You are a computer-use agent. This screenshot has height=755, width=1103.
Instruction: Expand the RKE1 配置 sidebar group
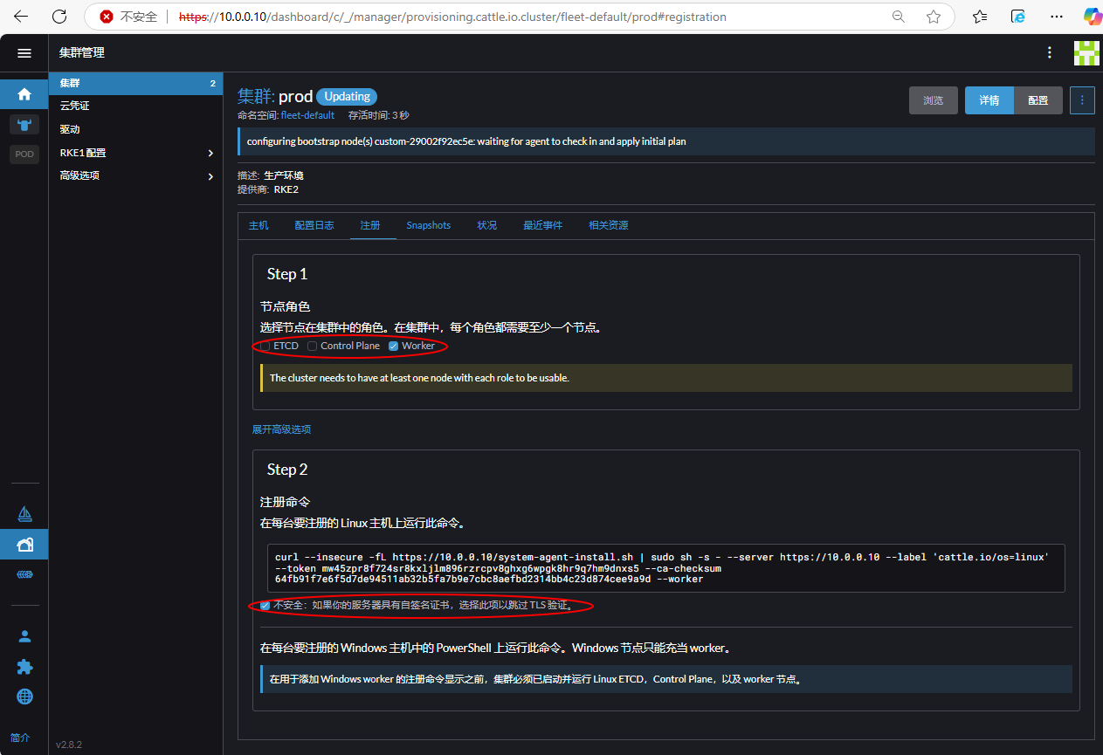coord(210,154)
